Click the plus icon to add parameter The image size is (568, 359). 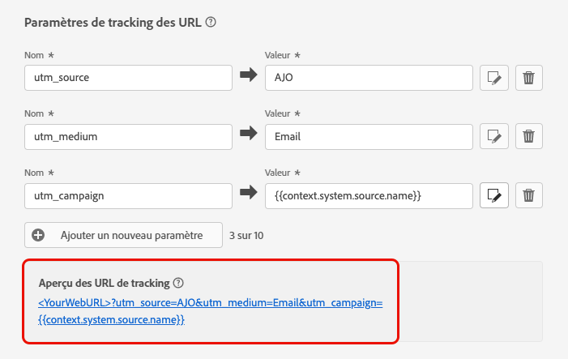pyautogui.click(x=38, y=235)
